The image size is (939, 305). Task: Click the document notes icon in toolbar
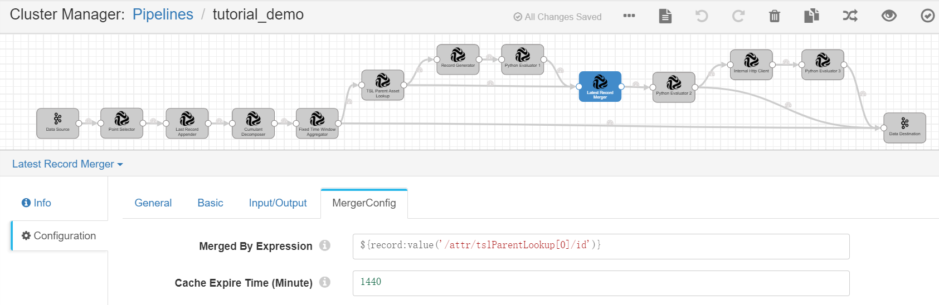tap(665, 16)
